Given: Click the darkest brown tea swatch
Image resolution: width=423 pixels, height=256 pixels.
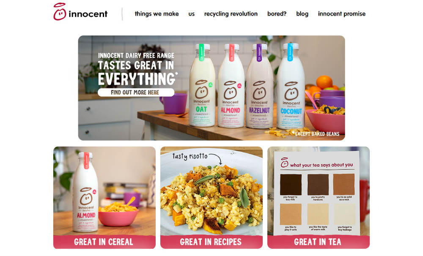Looking at the screenshot, I should [x=291, y=185].
